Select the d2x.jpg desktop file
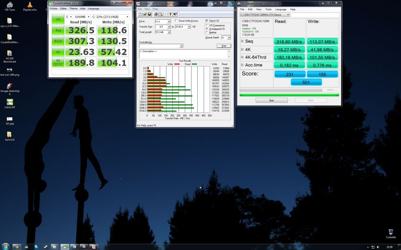Screen dimensions: 401x250 click(10, 121)
